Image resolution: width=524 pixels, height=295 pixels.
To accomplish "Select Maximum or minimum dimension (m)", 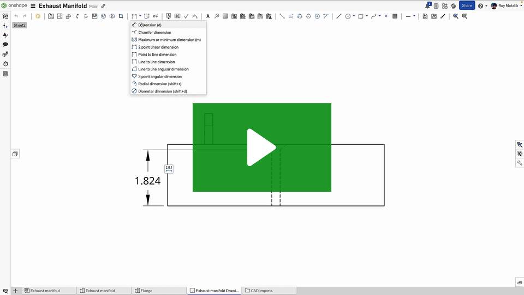I will pyautogui.click(x=168, y=40).
